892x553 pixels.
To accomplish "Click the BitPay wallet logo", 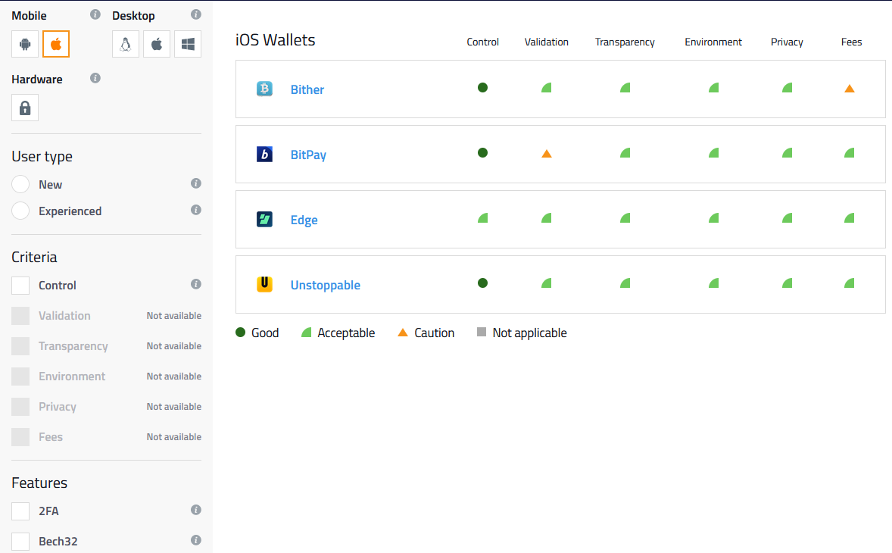I will pos(264,155).
